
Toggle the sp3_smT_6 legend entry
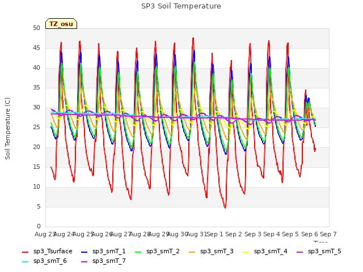pos(44,261)
